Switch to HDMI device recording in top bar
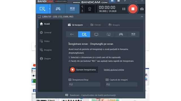 (x=72, y=9)
